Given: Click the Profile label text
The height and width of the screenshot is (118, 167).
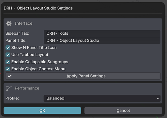Looking at the screenshot, I should [x=12, y=98].
